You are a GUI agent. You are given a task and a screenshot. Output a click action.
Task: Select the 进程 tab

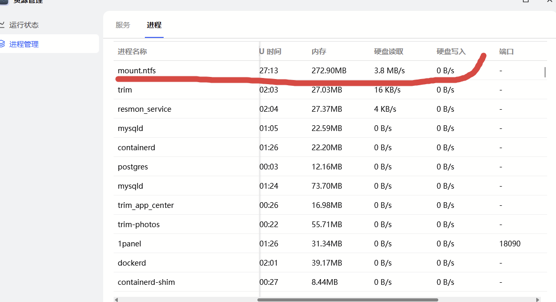coord(154,25)
